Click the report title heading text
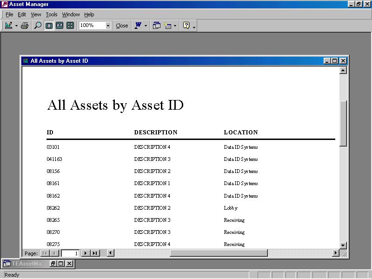 pyautogui.click(x=115, y=105)
